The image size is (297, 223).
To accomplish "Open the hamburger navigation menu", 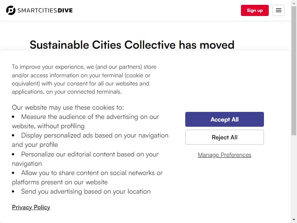I will (x=278, y=10).
